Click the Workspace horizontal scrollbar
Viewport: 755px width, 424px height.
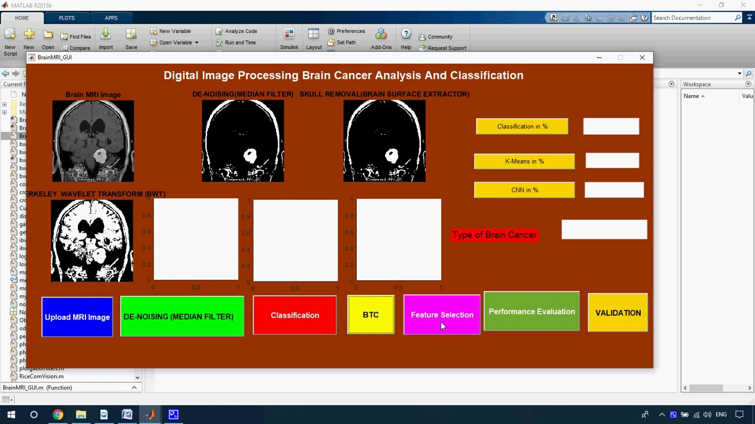coord(706,387)
